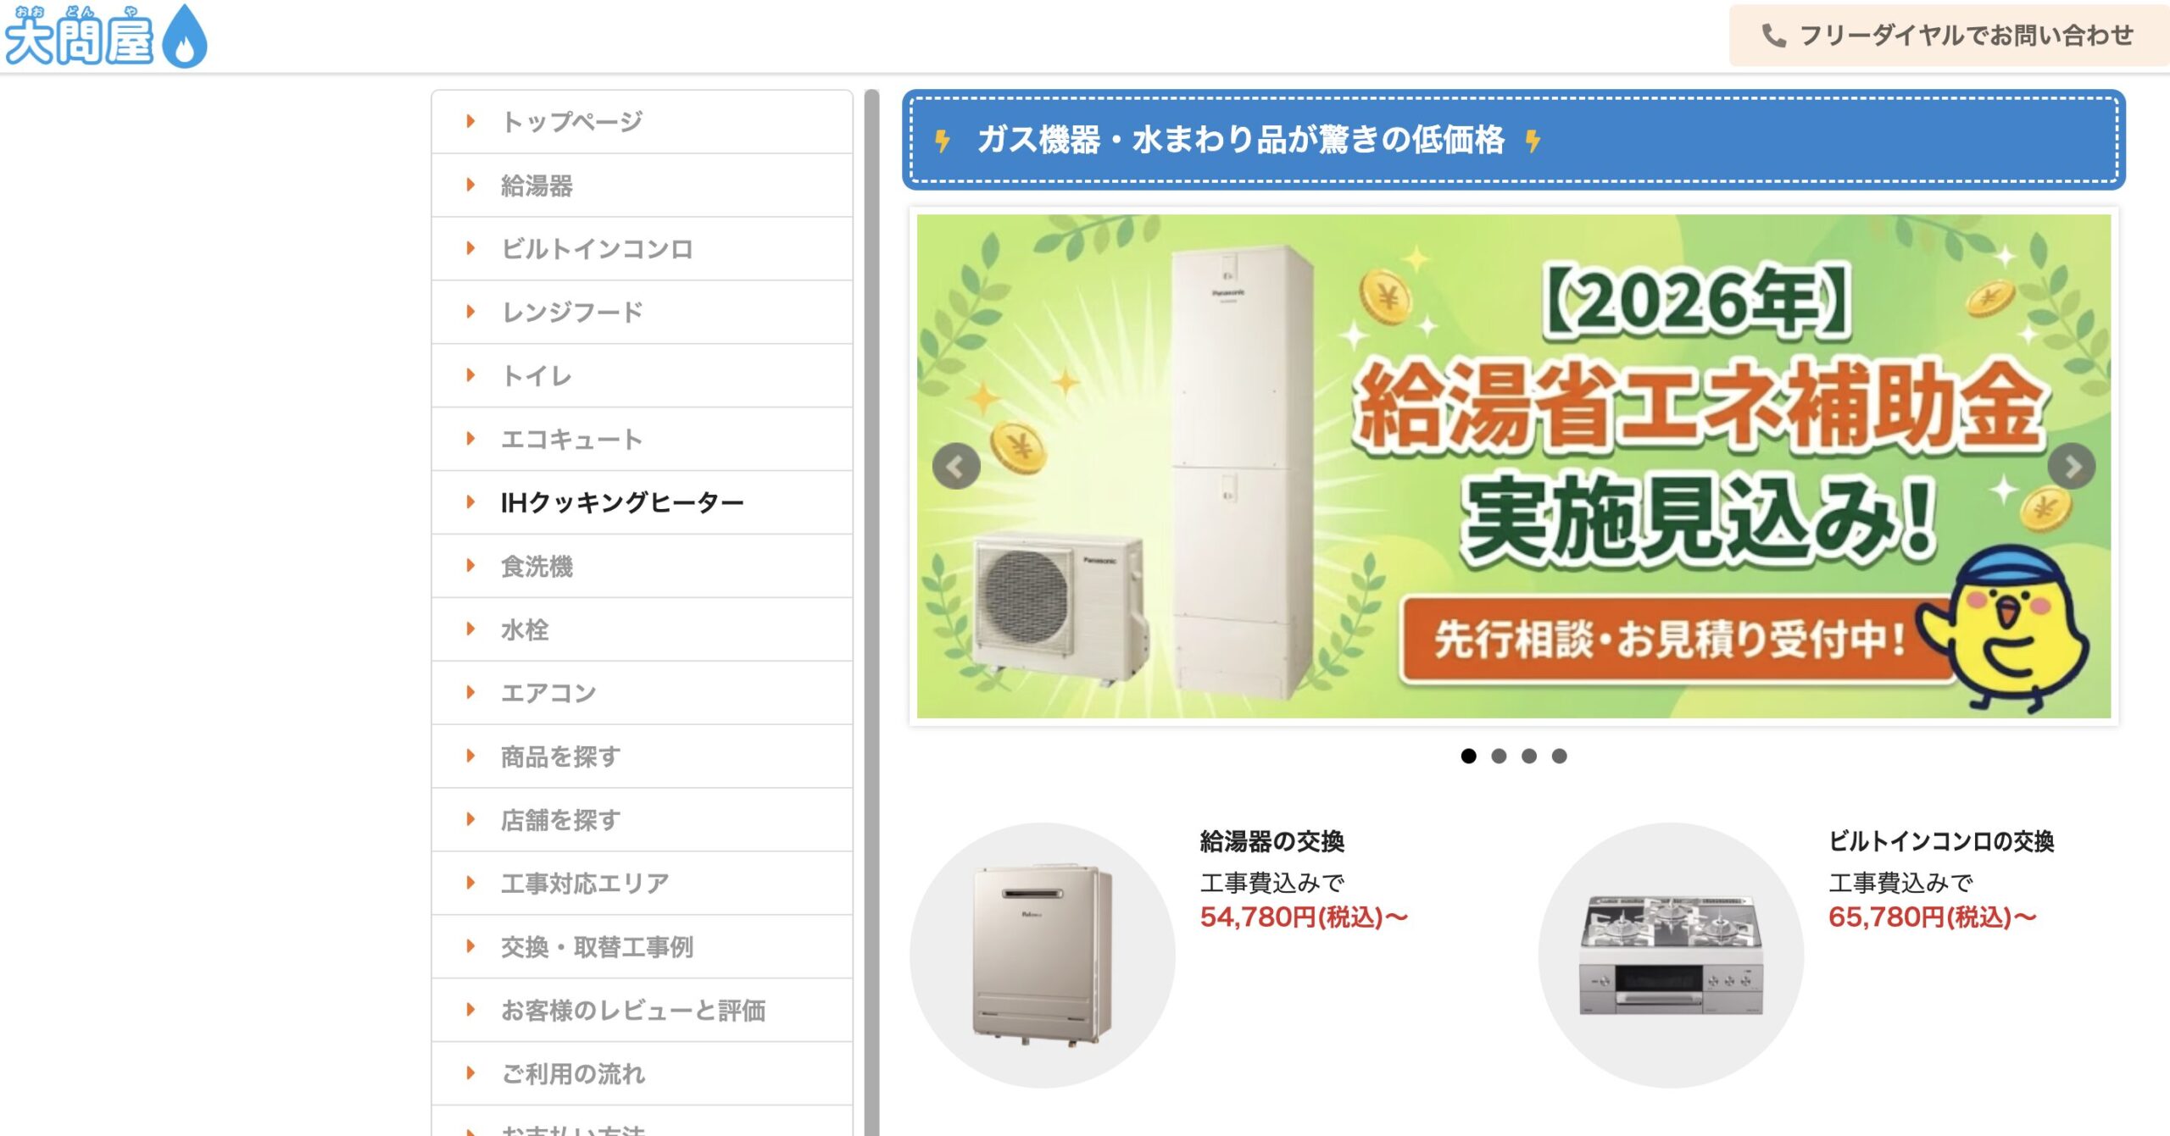Advance to next carousel slide arrow
This screenshot has width=2170, height=1136.
(x=2071, y=467)
